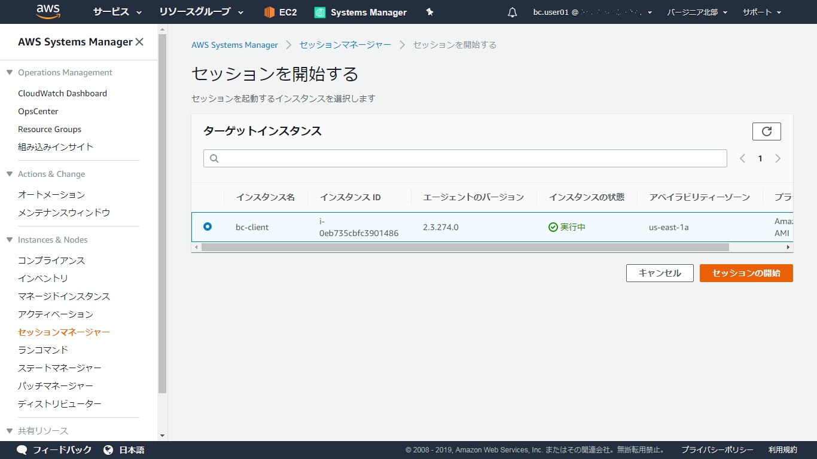
Task: Open ディストリビューター in the sidebar
Action: click(x=60, y=404)
